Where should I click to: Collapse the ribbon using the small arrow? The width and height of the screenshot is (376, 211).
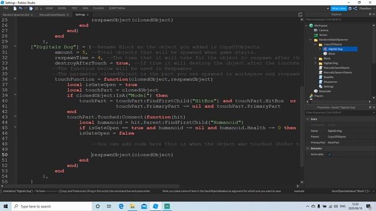[328, 8]
